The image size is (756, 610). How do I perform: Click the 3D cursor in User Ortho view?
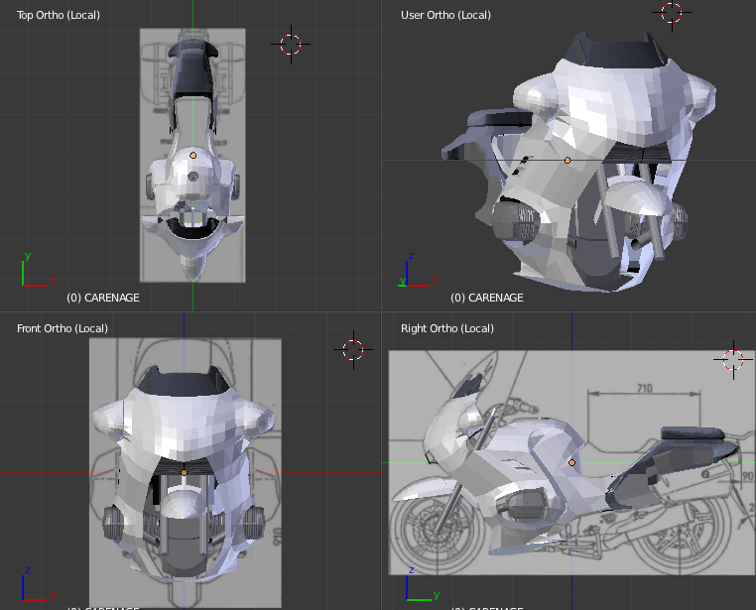[x=672, y=13]
